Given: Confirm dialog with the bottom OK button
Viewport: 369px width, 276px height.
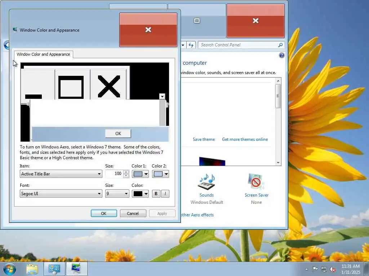Looking at the screenshot, I should tap(104, 213).
